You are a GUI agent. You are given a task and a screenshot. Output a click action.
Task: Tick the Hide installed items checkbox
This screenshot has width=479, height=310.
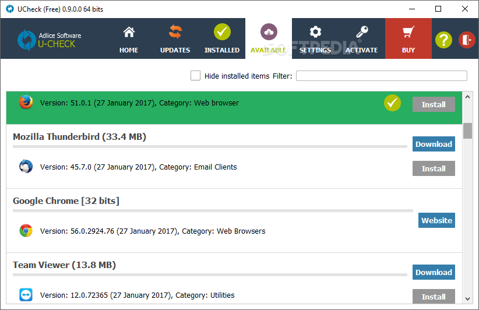click(x=196, y=75)
